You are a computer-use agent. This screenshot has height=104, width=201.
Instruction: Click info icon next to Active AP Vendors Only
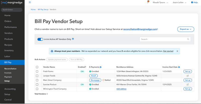pos(73,39)
